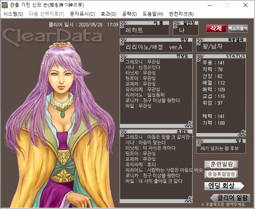Screen dimensions: 255x209
Task: Click status row 예절 : 112
Action: coord(214,83)
